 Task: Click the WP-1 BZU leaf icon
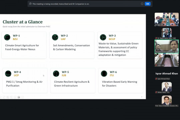[7, 37]
